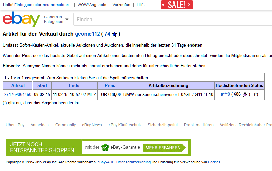Open the Einloggen link
The width and height of the screenshot is (272, 171).
pos(23,5)
